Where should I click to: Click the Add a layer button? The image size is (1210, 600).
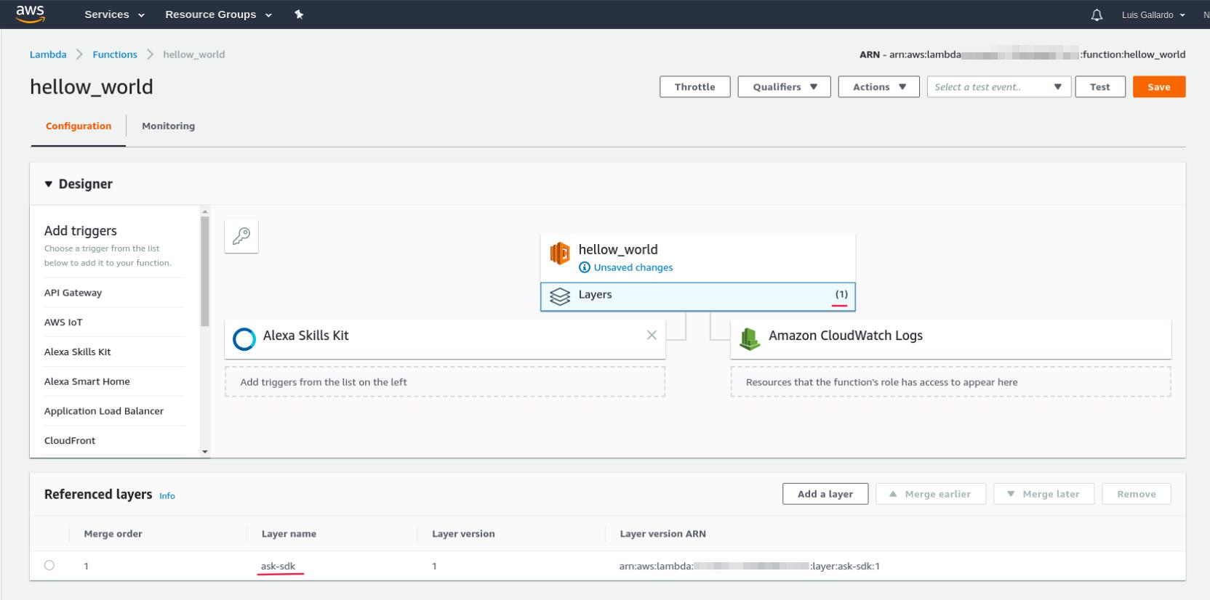click(x=825, y=494)
